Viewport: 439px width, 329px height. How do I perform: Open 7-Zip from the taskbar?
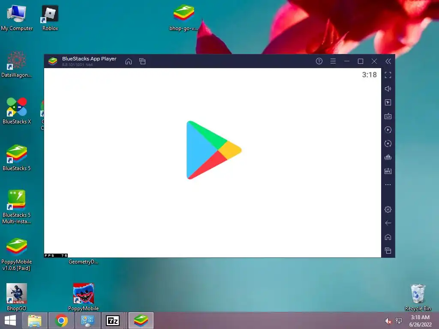pyautogui.click(x=113, y=320)
